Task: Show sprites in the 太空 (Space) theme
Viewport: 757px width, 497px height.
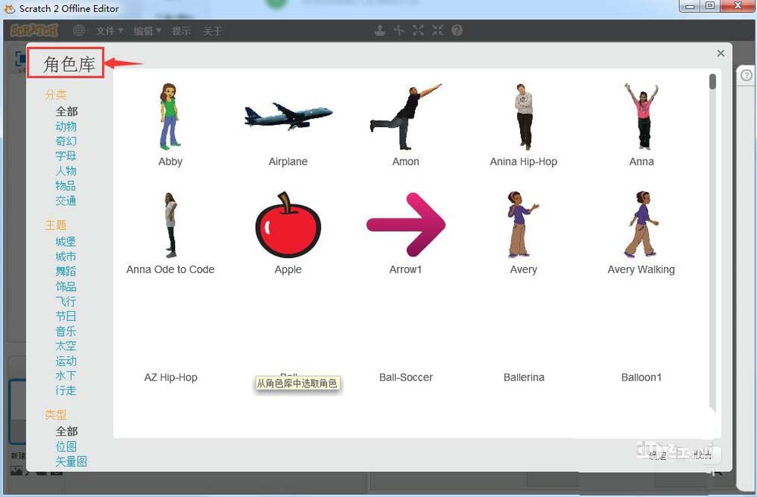Action: click(x=66, y=346)
